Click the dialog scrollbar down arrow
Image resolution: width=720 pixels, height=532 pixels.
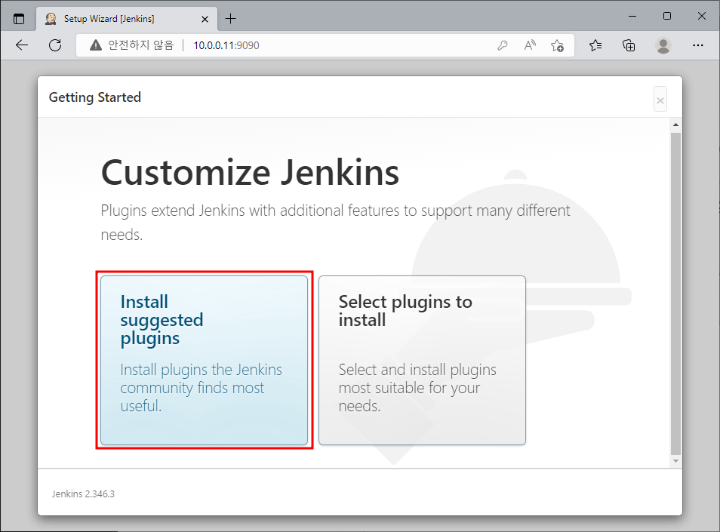(675, 461)
